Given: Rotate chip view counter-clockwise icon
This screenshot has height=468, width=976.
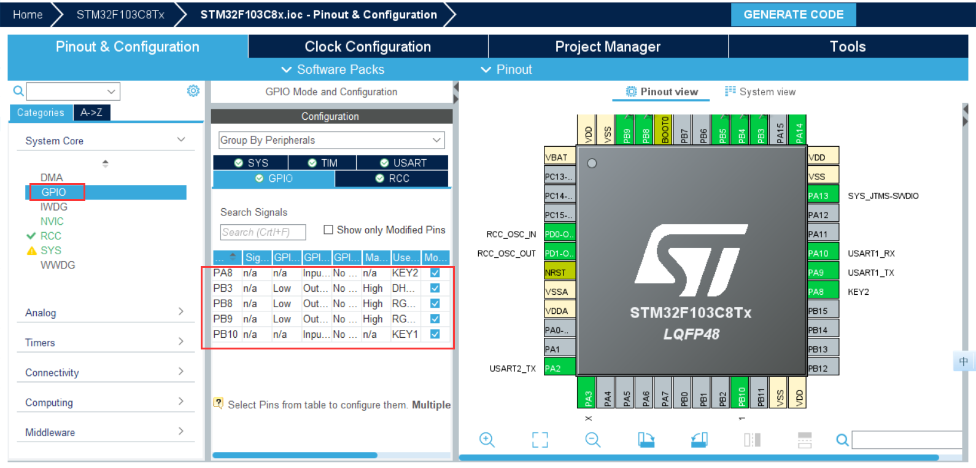Looking at the screenshot, I should pyautogui.click(x=699, y=440).
